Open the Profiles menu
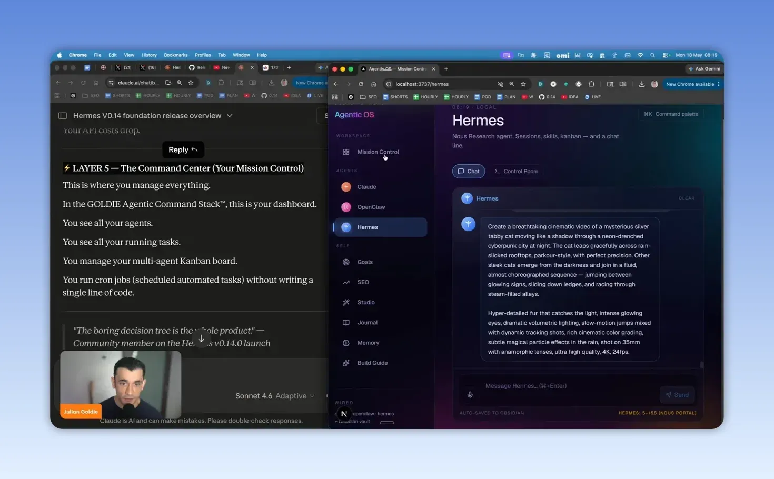 click(203, 55)
